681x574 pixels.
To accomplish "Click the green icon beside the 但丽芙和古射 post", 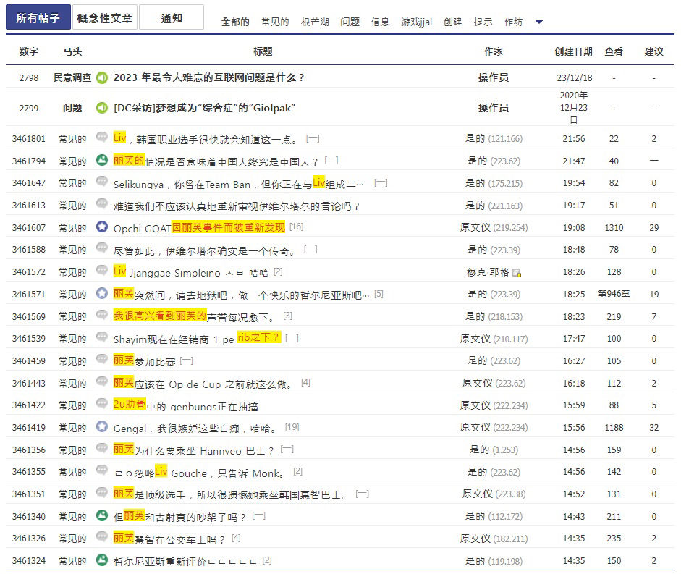I will coord(101,516).
